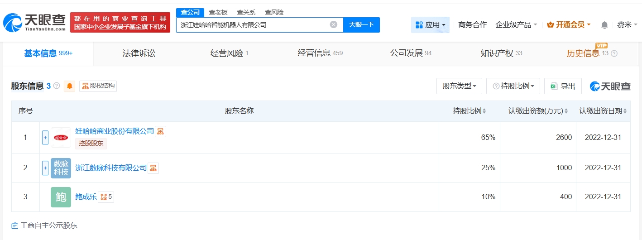Clear the search box with X icon
The height and width of the screenshot is (240, 642).
click(334, 24)
